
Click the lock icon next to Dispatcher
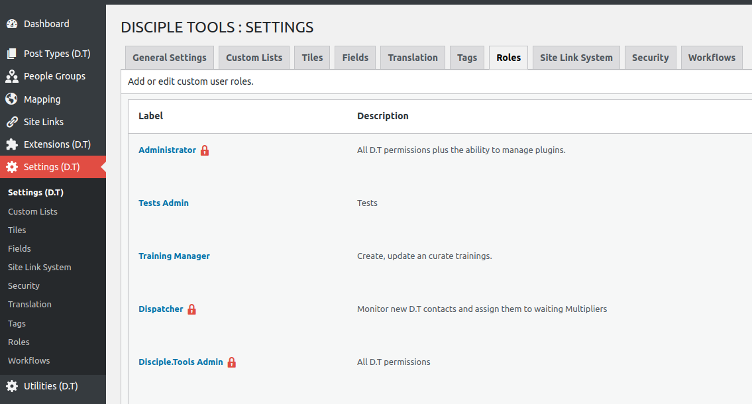[191, 309]
